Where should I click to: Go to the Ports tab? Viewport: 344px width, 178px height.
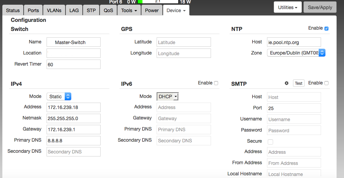point(33,10)
